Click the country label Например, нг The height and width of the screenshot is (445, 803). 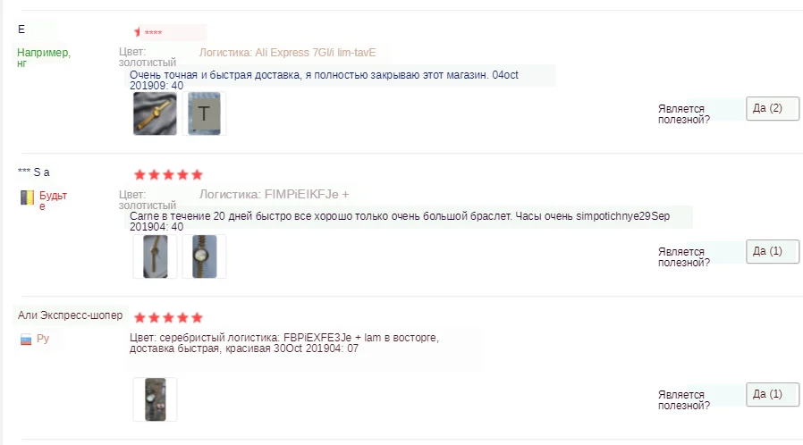click(x=44, y=57)
